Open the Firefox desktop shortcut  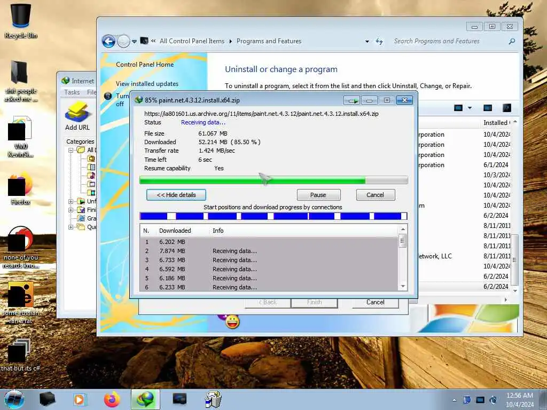click(x=20, y=189)
